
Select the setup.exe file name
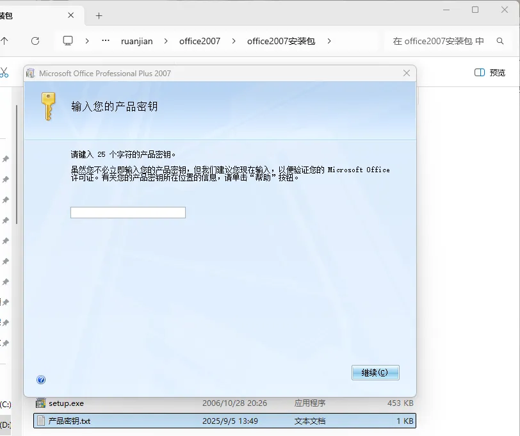click(x=66, y=403)
